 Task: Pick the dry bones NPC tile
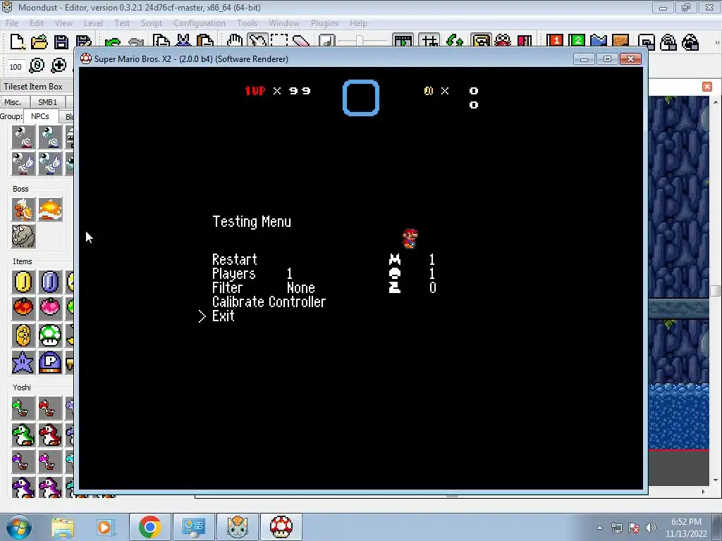[x=23, y=137]
